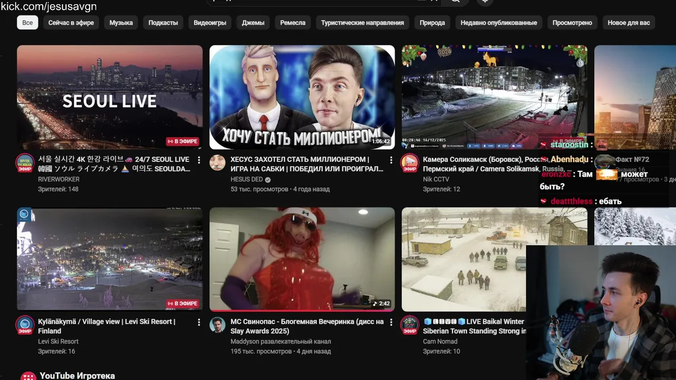676x380 pixels.
Task: Click the 'В ЭФИРЕ' badge on the Seoul thumbnail
Action: tap(183, 141)
